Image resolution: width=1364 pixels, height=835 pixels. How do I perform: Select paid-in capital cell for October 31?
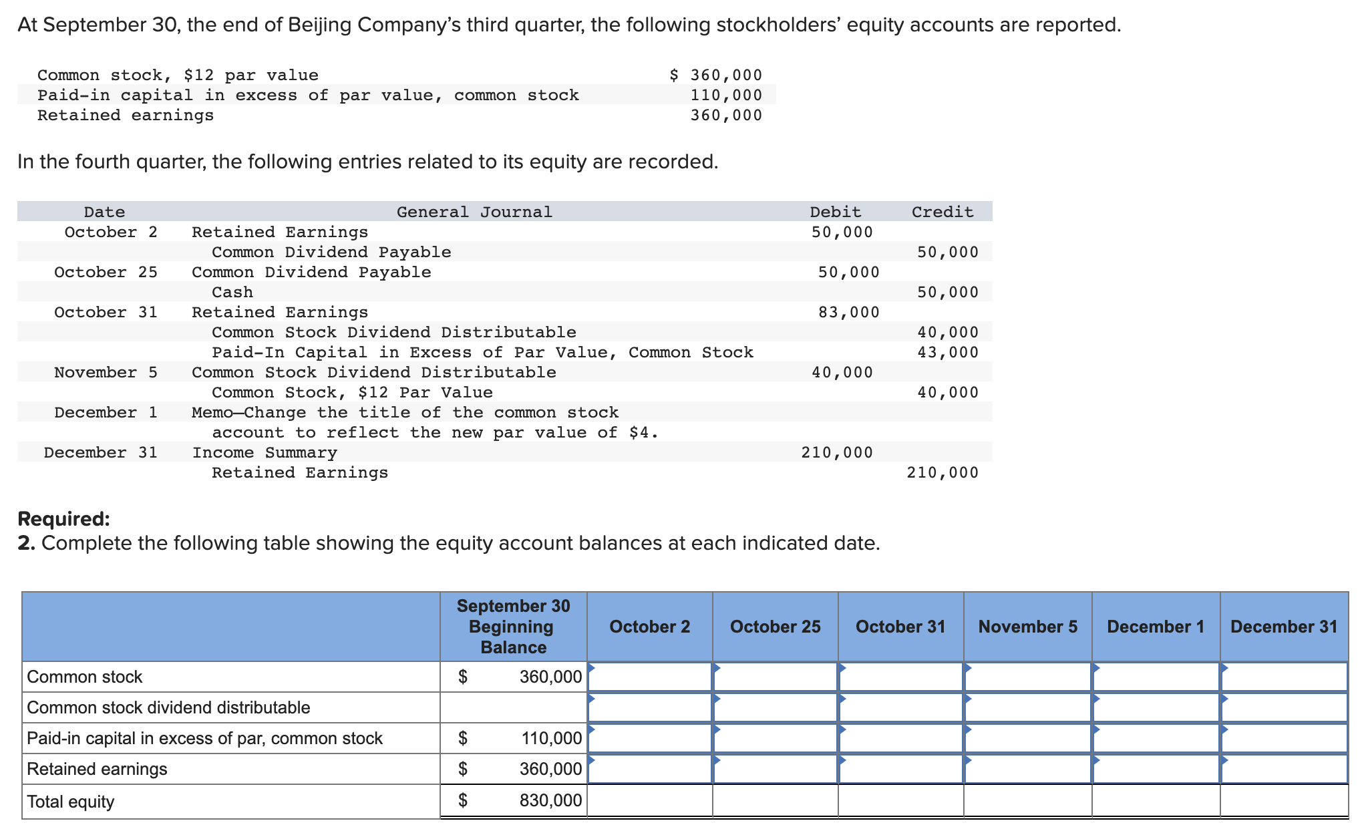(x=900, y=738)
